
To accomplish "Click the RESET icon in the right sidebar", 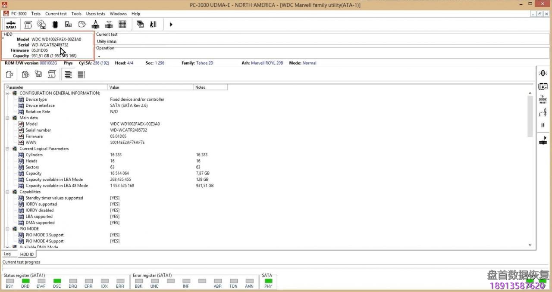I will click(x=543, y=99).
